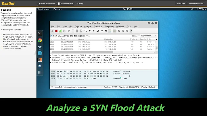Click Resize columns to fit icon
207x116 pixels.
(x=131, y=31)
